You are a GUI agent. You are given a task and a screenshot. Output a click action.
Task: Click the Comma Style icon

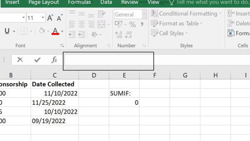[142, 24]
